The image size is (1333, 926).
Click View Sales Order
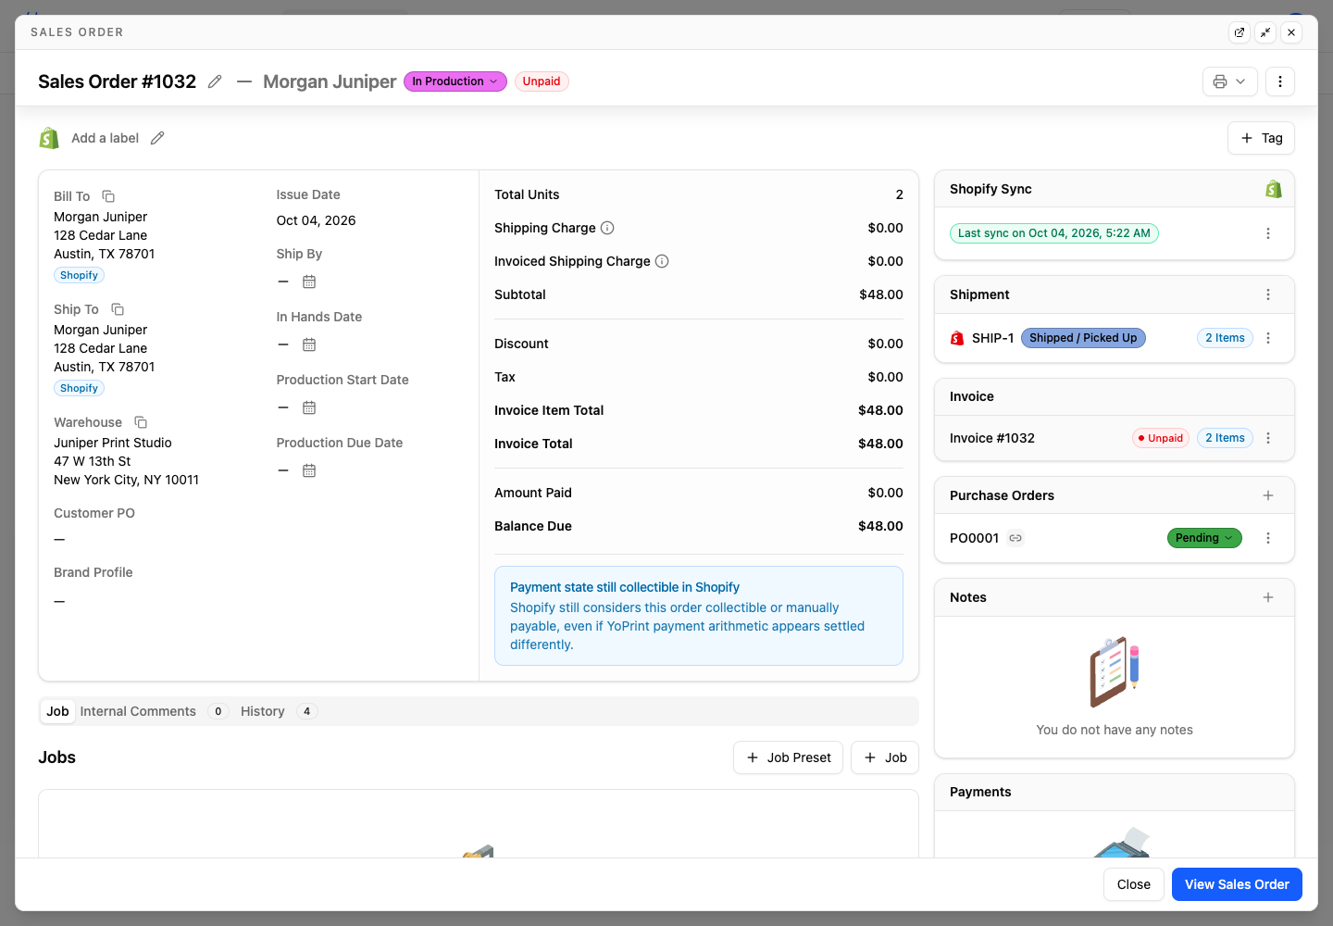tap(1237, 884)
